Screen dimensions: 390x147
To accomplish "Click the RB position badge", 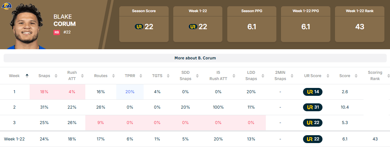I will 56,32.
